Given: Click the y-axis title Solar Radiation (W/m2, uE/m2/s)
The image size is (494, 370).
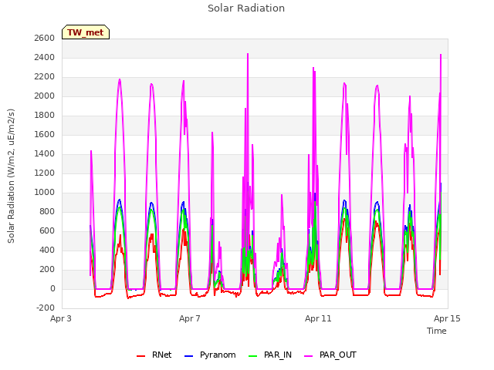Looking at the screenshot, I should click(x=11, y=176).
